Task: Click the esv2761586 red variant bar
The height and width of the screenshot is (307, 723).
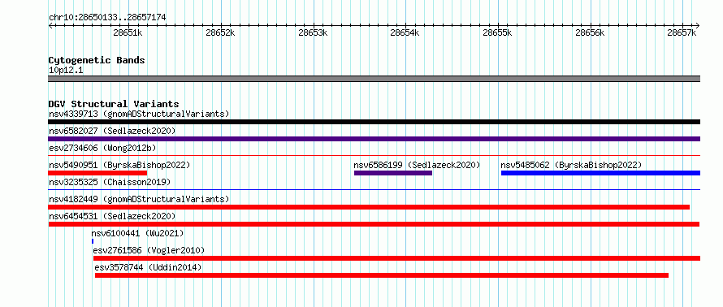Action: pos(396,258)
